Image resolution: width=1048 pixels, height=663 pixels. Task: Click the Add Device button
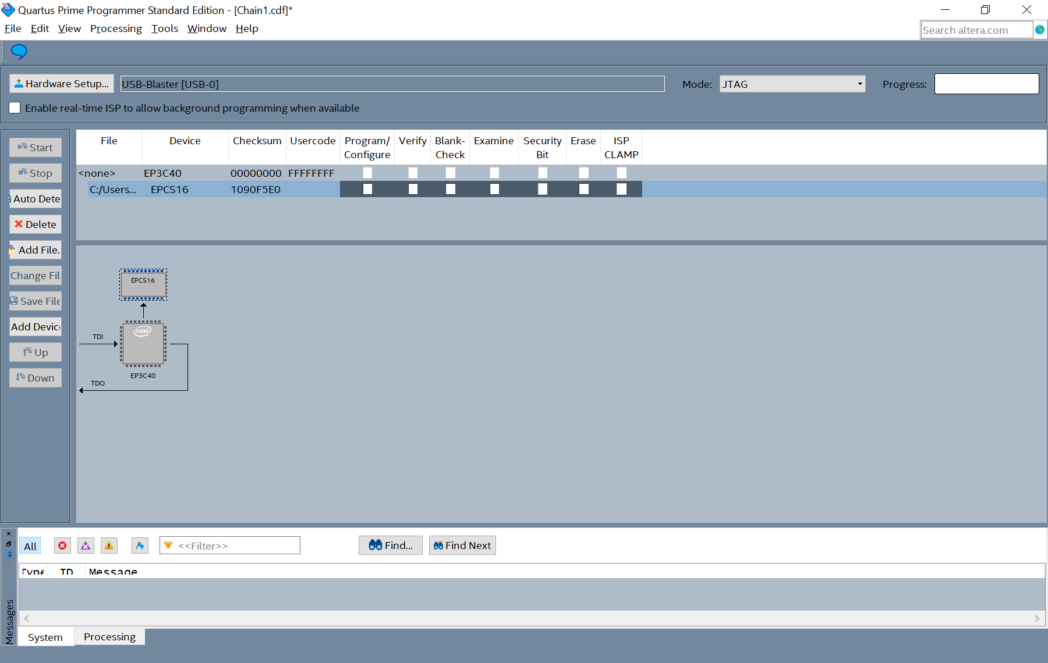click(x=36, y=327)
